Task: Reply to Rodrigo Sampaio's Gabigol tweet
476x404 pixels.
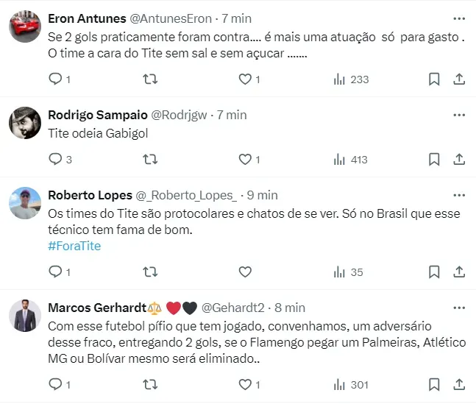Action: click(x=55, y=159)
